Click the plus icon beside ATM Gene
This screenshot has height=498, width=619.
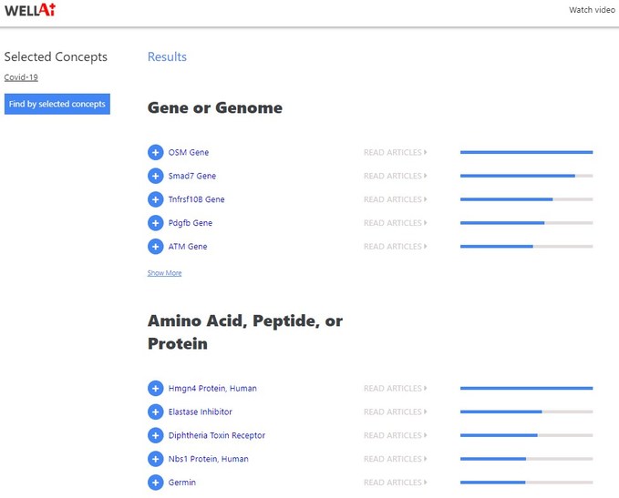[x=155, y=247]
